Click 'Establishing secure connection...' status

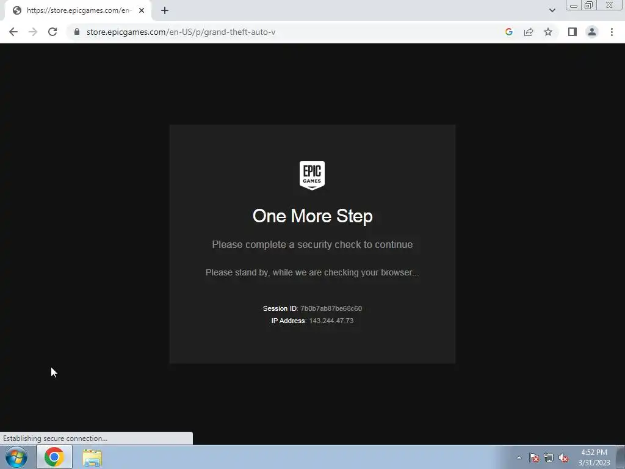tap(55, 438)
